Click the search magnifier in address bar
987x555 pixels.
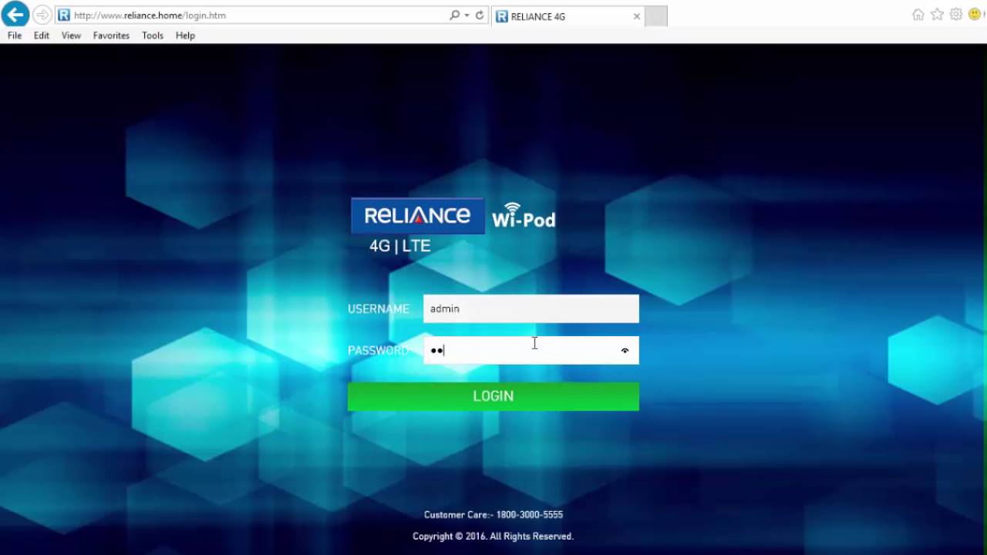(454, 15)
